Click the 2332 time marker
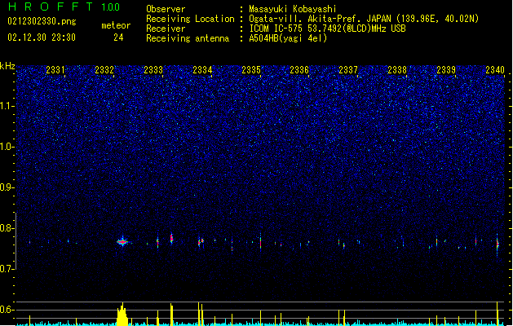 point(104,70)
